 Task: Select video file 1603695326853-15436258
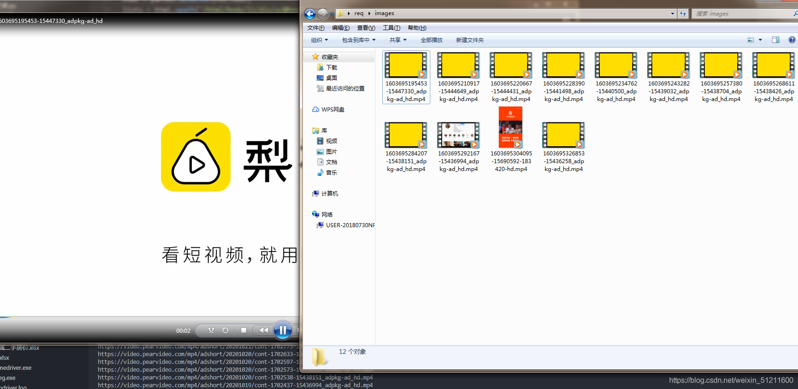point(564,147)
